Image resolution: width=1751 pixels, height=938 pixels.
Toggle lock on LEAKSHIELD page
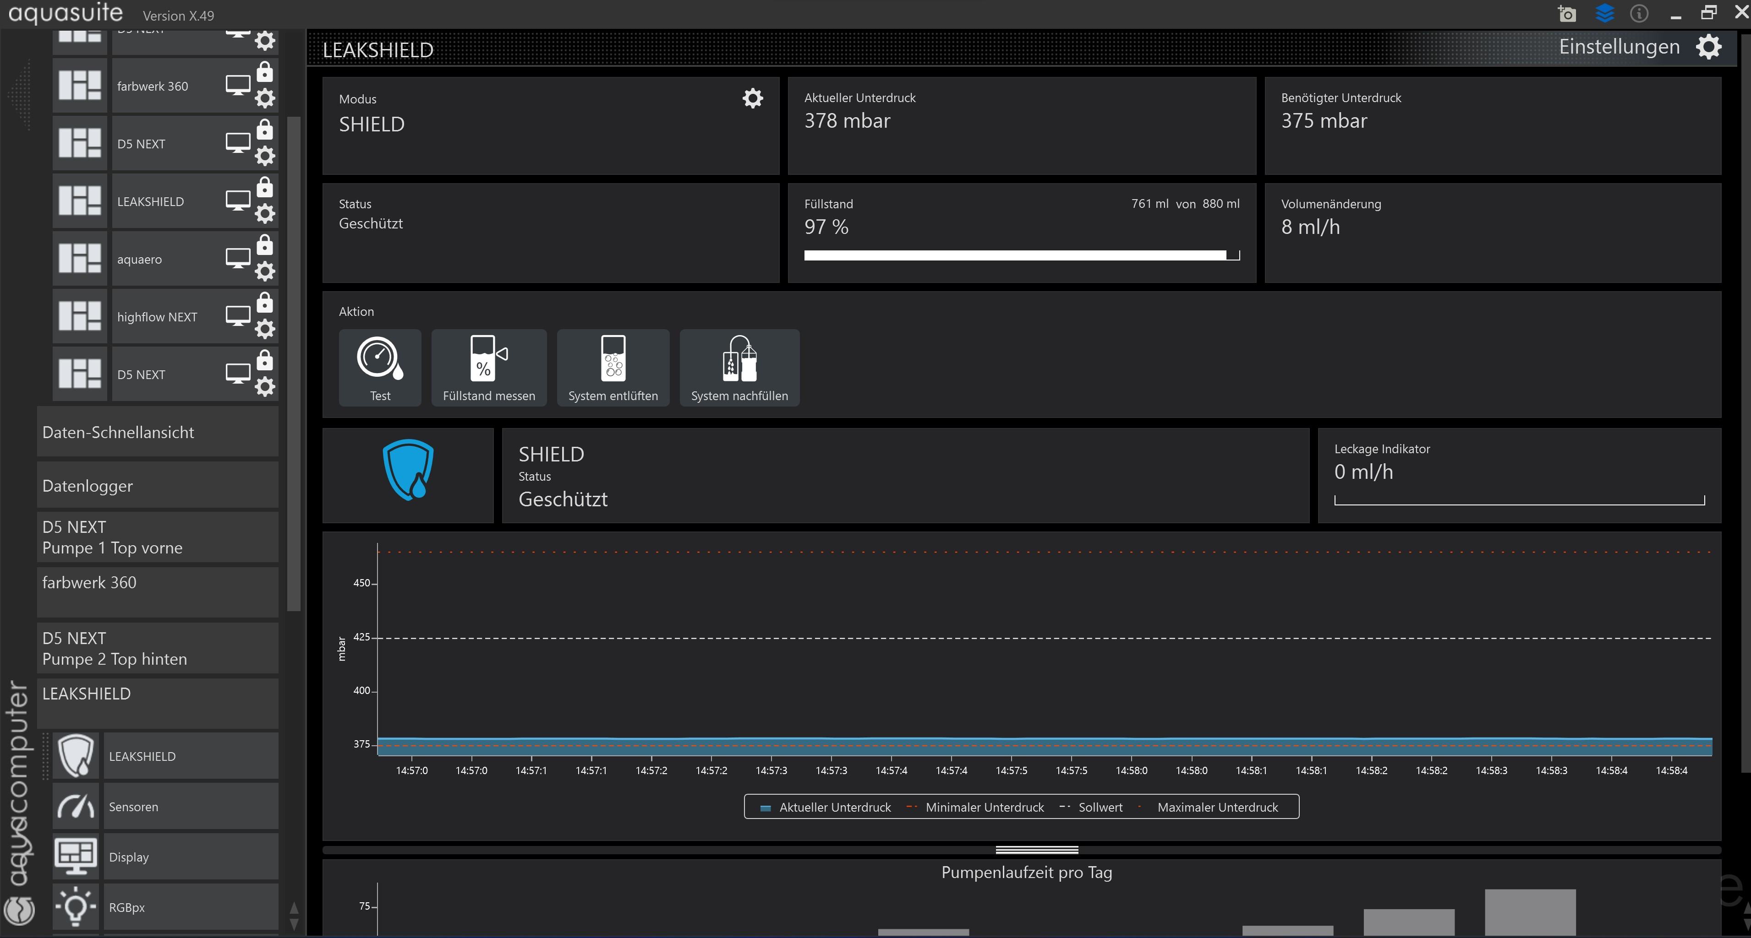click(x=264, y=187)
